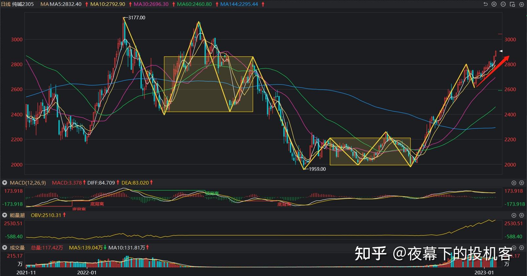Open 成交量 volume panel settings icon
This screenshot has height=276, width=527.
[521, 248]
